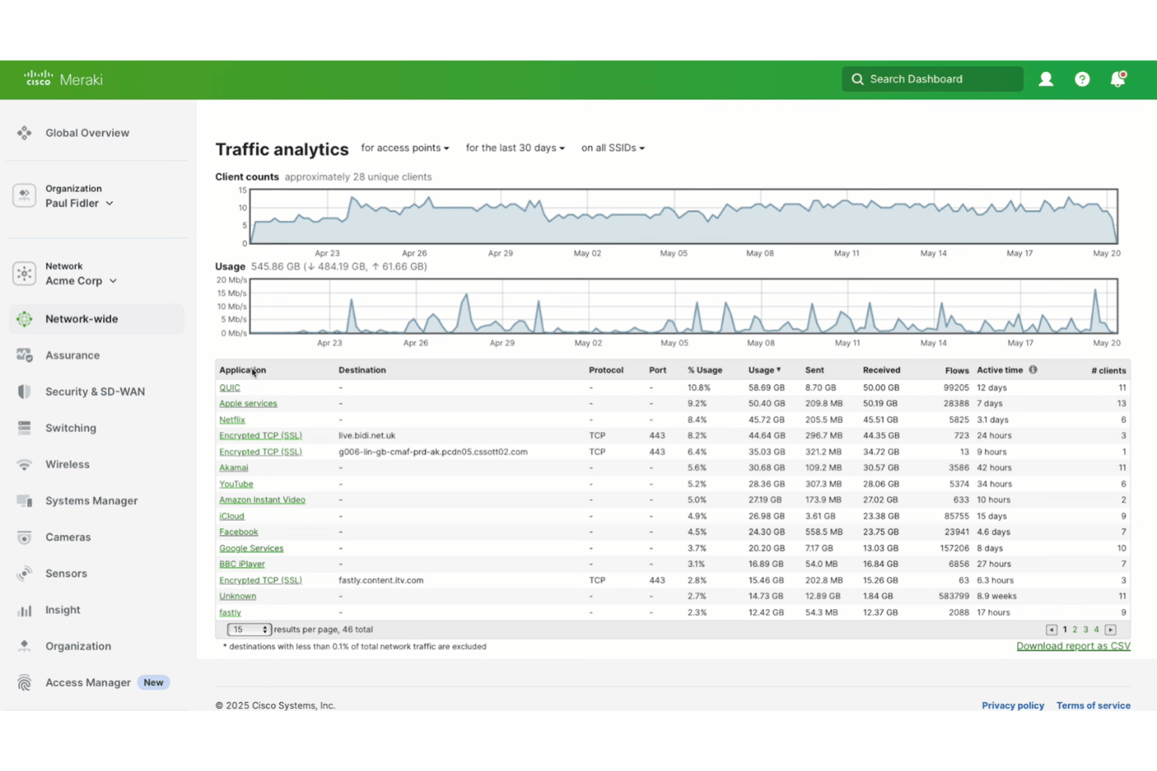Image resolution: width=1157 pixels, height=771 pixels.
Task: Click the search magnifier icon
Action: click(857, 79)
